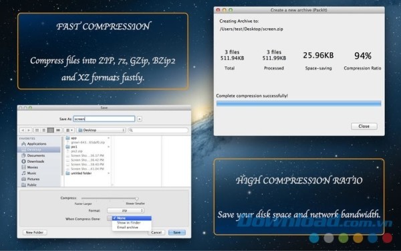Close the PackIt archive window (red button)
Viewport: 401px width, 251px height.
(218, 10)
